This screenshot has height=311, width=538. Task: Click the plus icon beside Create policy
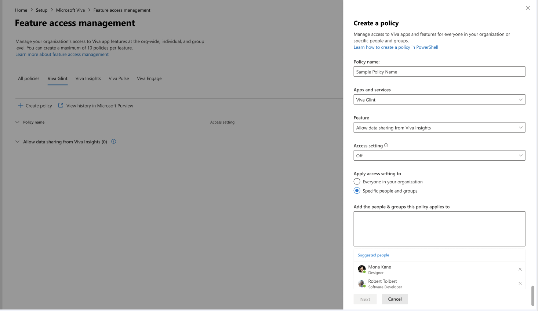21,105
